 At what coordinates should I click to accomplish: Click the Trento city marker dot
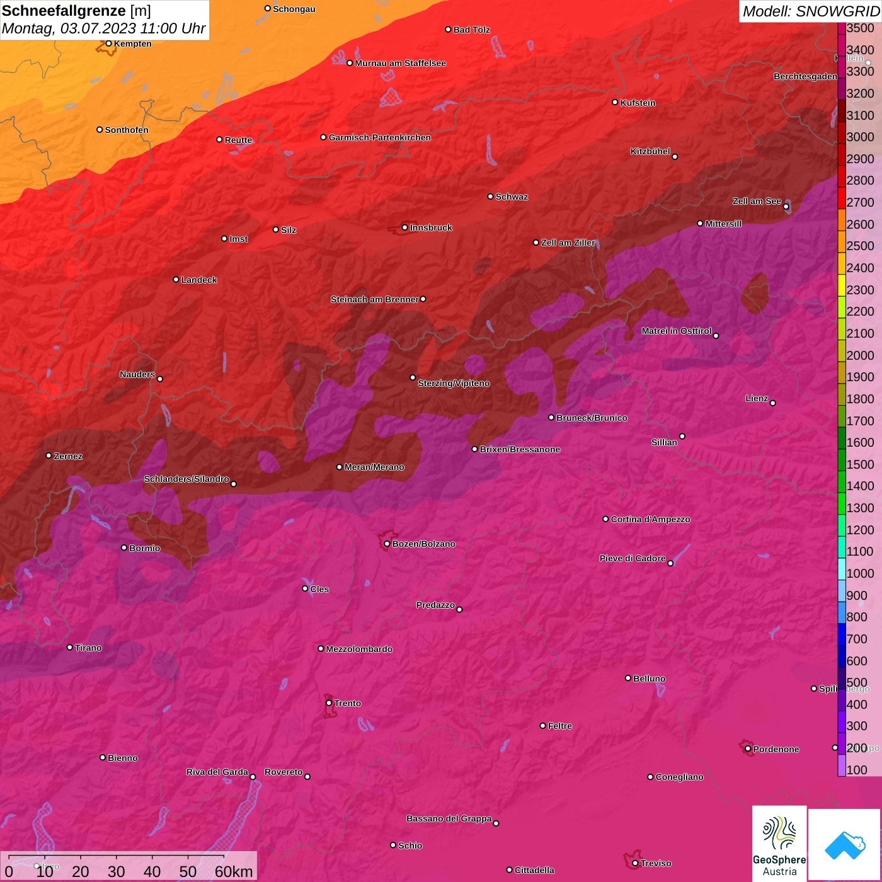pos(329,703)
